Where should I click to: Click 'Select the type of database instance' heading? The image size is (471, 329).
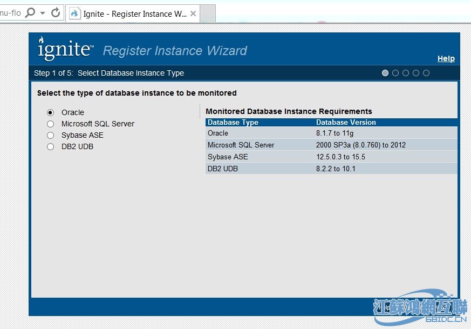136,93
